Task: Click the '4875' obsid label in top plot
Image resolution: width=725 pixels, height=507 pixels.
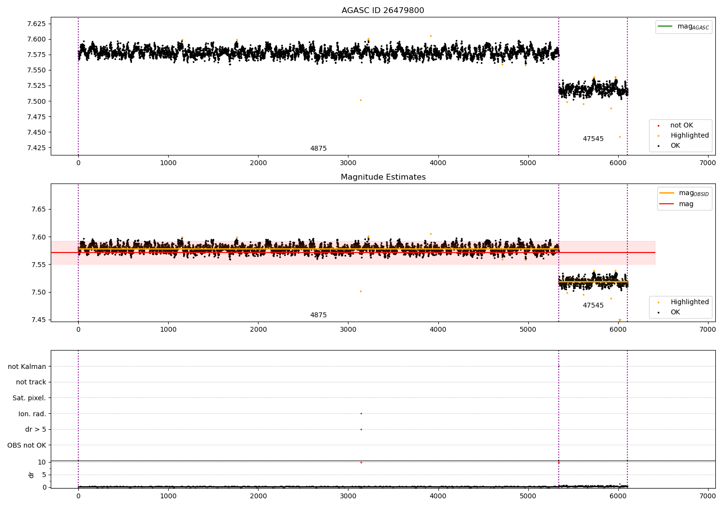Action: (319, 149)
